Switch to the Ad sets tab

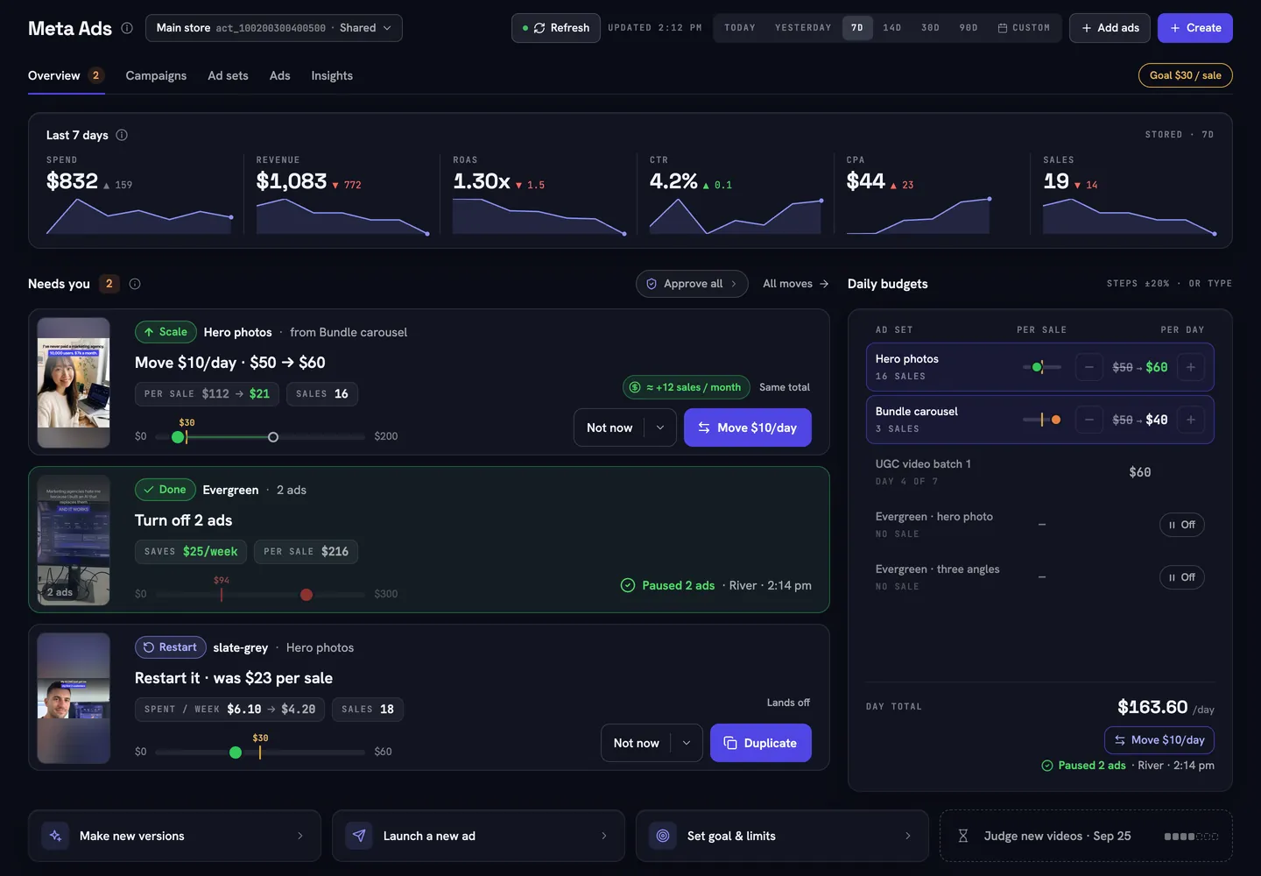pos(228,75)
